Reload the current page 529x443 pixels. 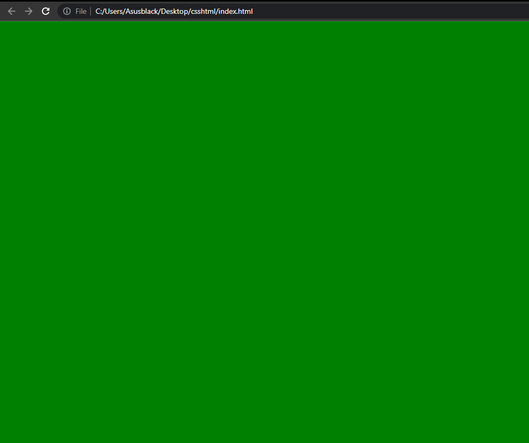click(x=46, y=11)
